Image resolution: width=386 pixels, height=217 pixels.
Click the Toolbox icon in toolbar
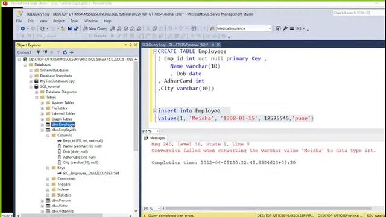pyautogui.click(x=292, y=28)
